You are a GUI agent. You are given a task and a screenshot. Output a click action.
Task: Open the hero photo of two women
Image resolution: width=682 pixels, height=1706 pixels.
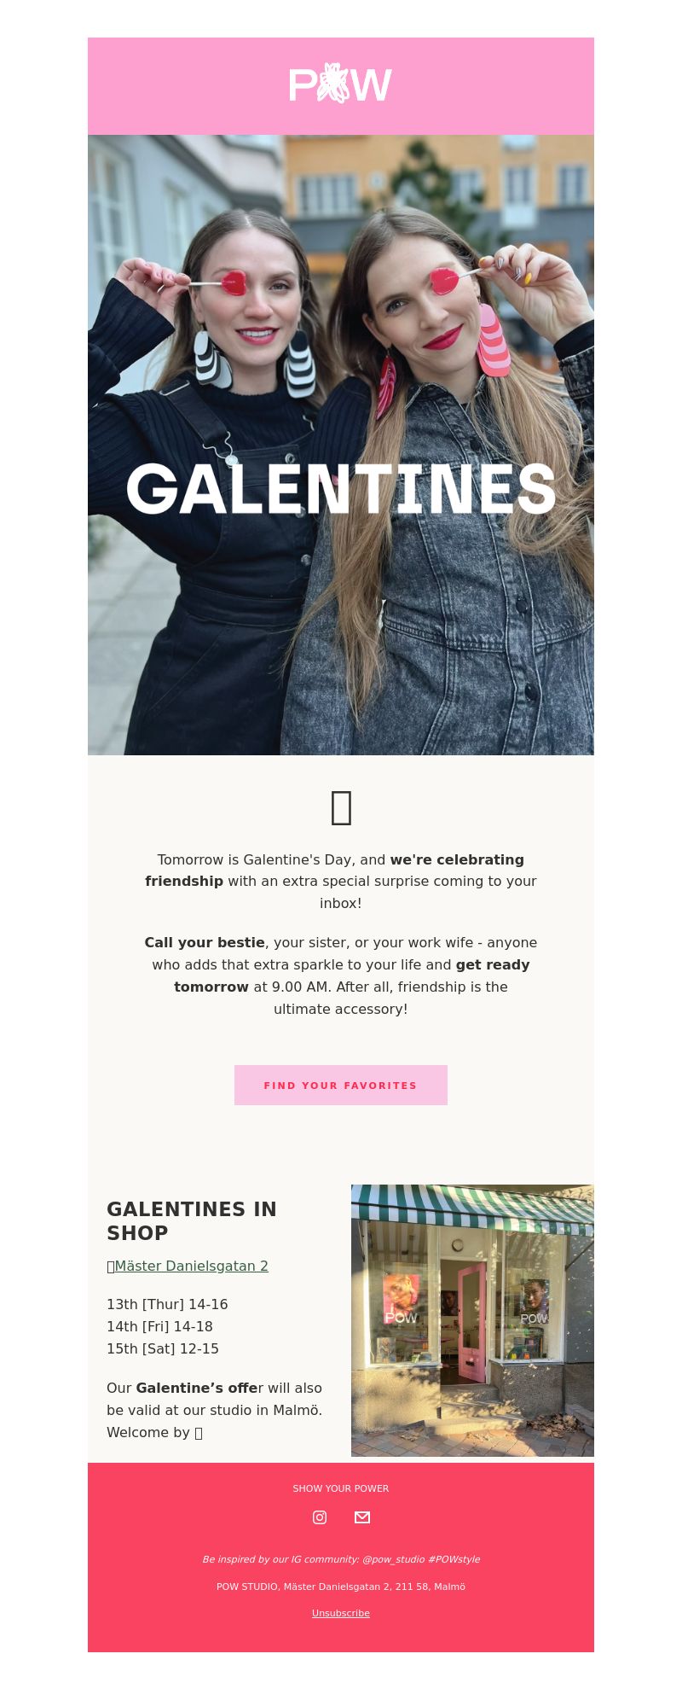(341, 445)
